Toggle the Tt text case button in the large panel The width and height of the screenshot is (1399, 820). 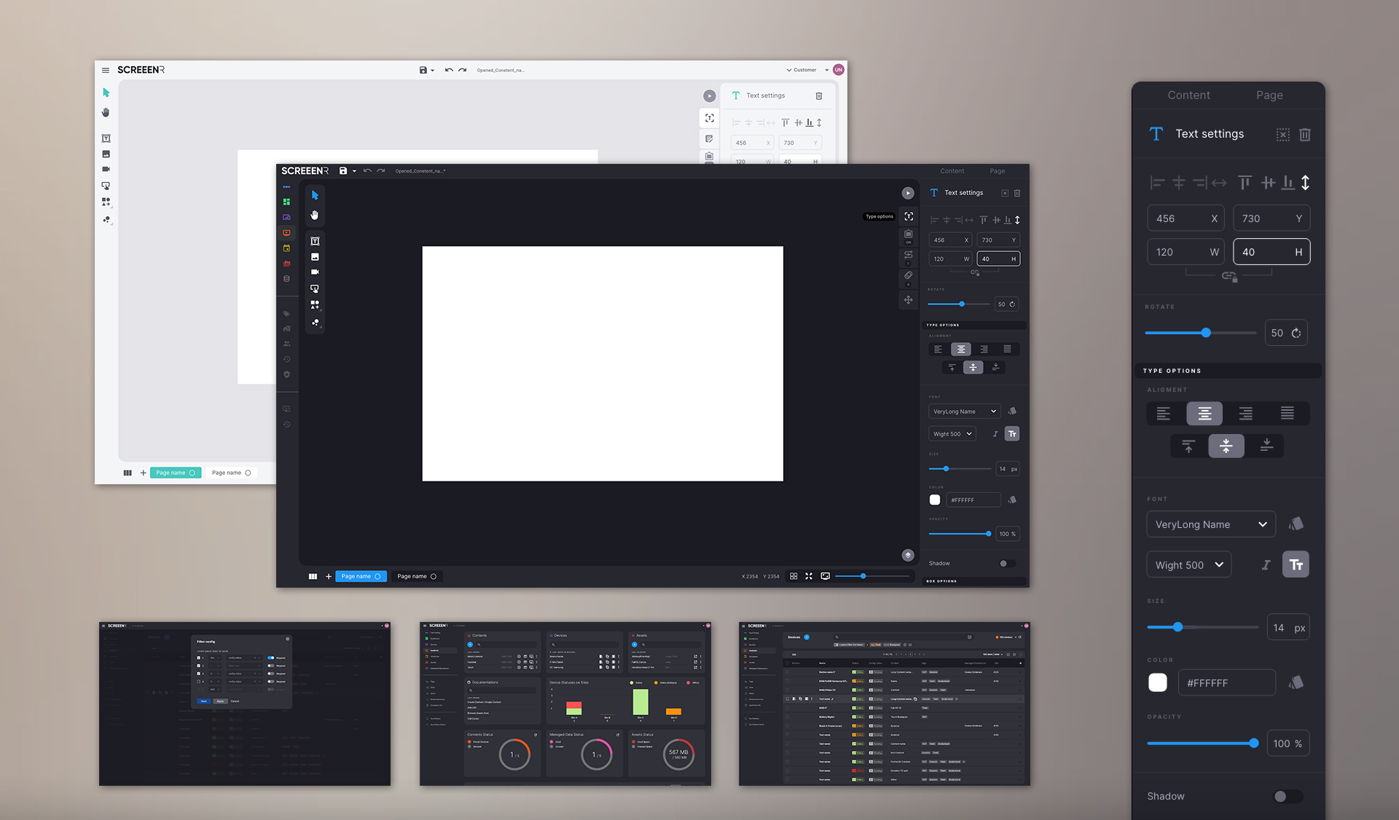[1296, 564]
